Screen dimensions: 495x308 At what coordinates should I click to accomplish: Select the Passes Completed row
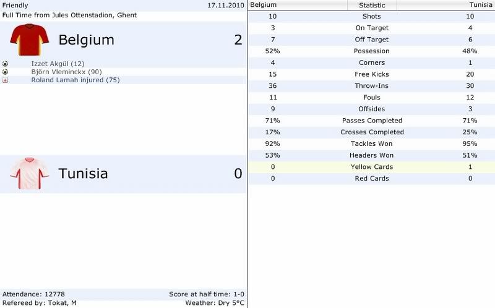tap(372, 121)
